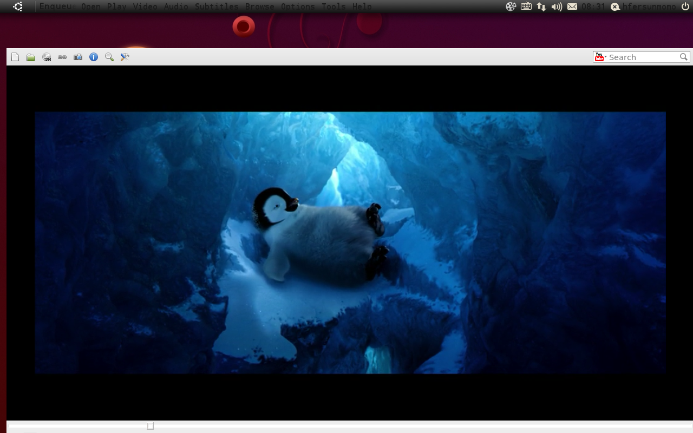Open the Help menu
The image size is (693, 433).
[362, 6]
